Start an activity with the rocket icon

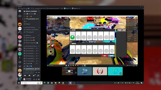point(34,75)
